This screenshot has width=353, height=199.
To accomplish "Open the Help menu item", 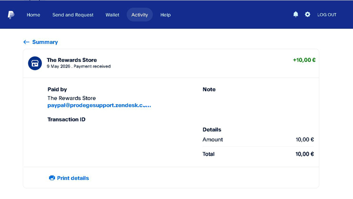I will [165, 15].
